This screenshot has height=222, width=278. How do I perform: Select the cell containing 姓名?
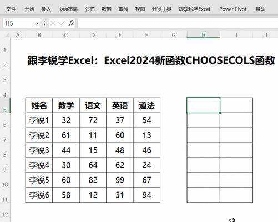click(39, 105)
